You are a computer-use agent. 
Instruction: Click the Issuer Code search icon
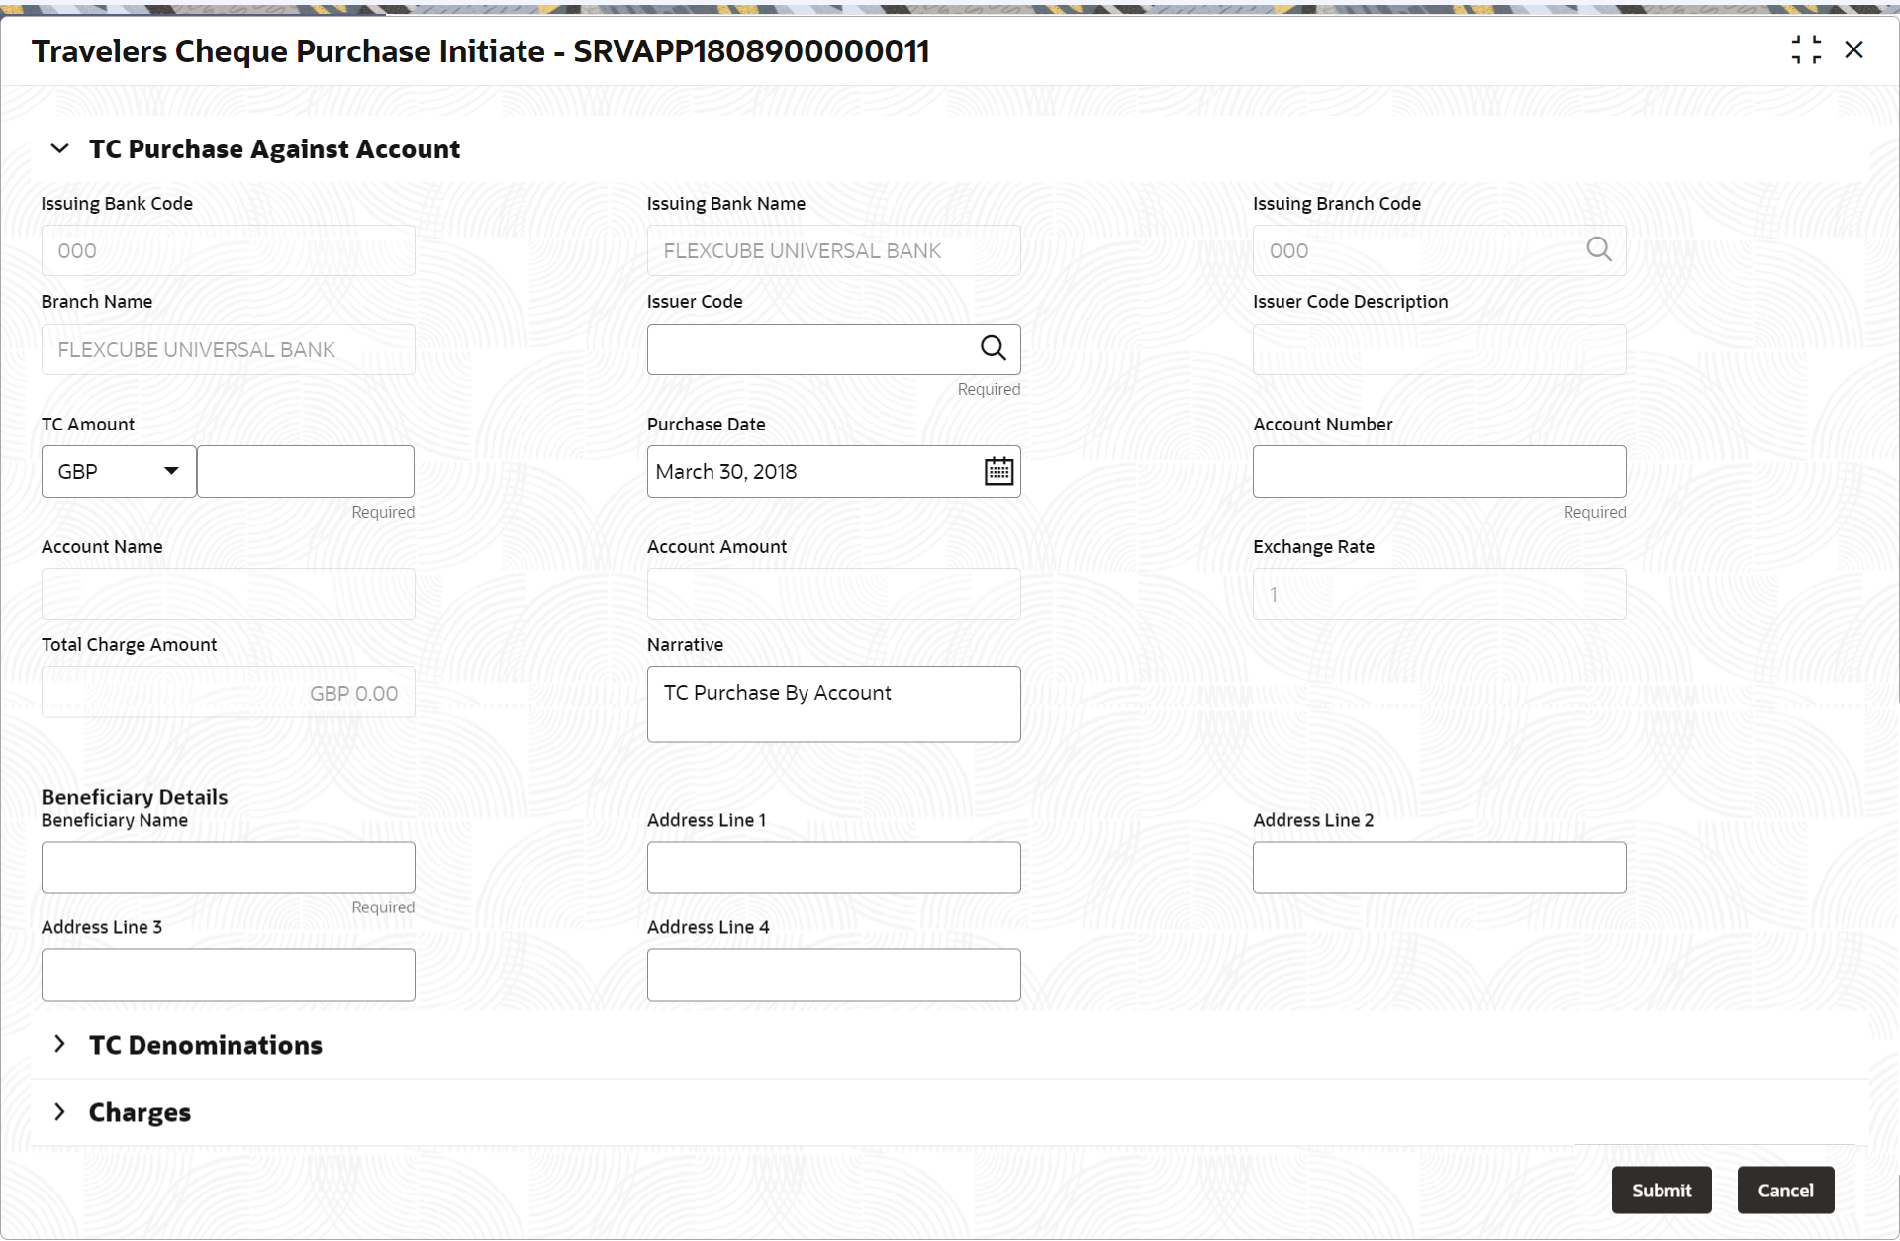(x=993, y=348)
